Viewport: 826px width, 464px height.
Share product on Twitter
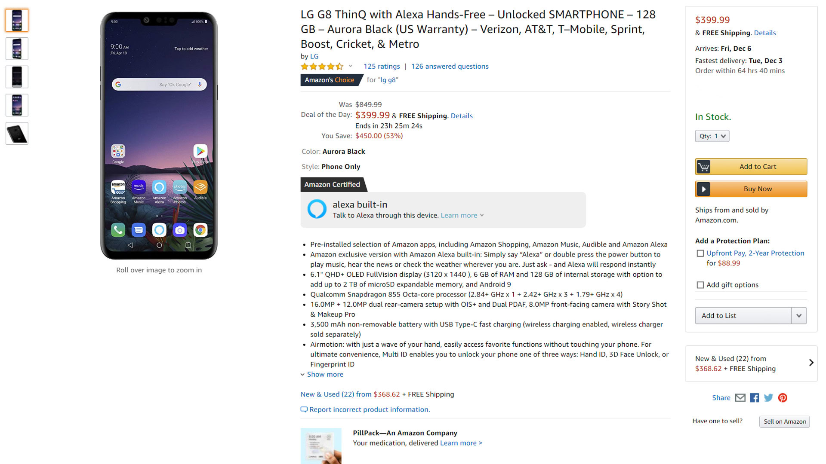768,398
